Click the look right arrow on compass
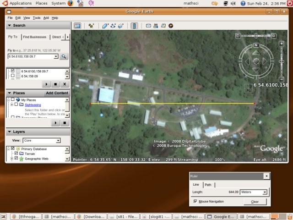 pos(265,61)
